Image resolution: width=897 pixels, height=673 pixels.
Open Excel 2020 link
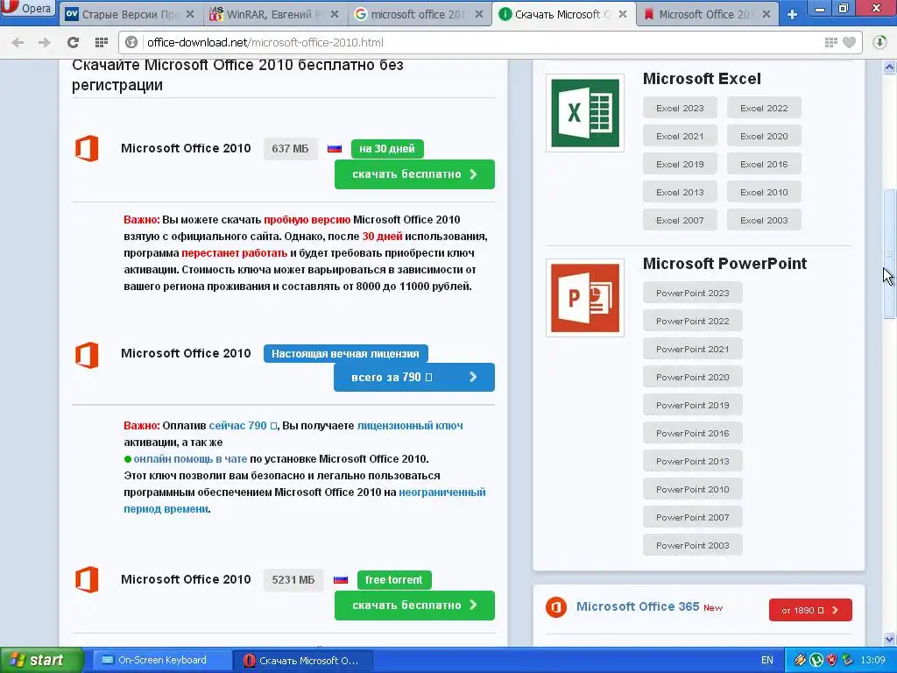(x=764, y=136)
